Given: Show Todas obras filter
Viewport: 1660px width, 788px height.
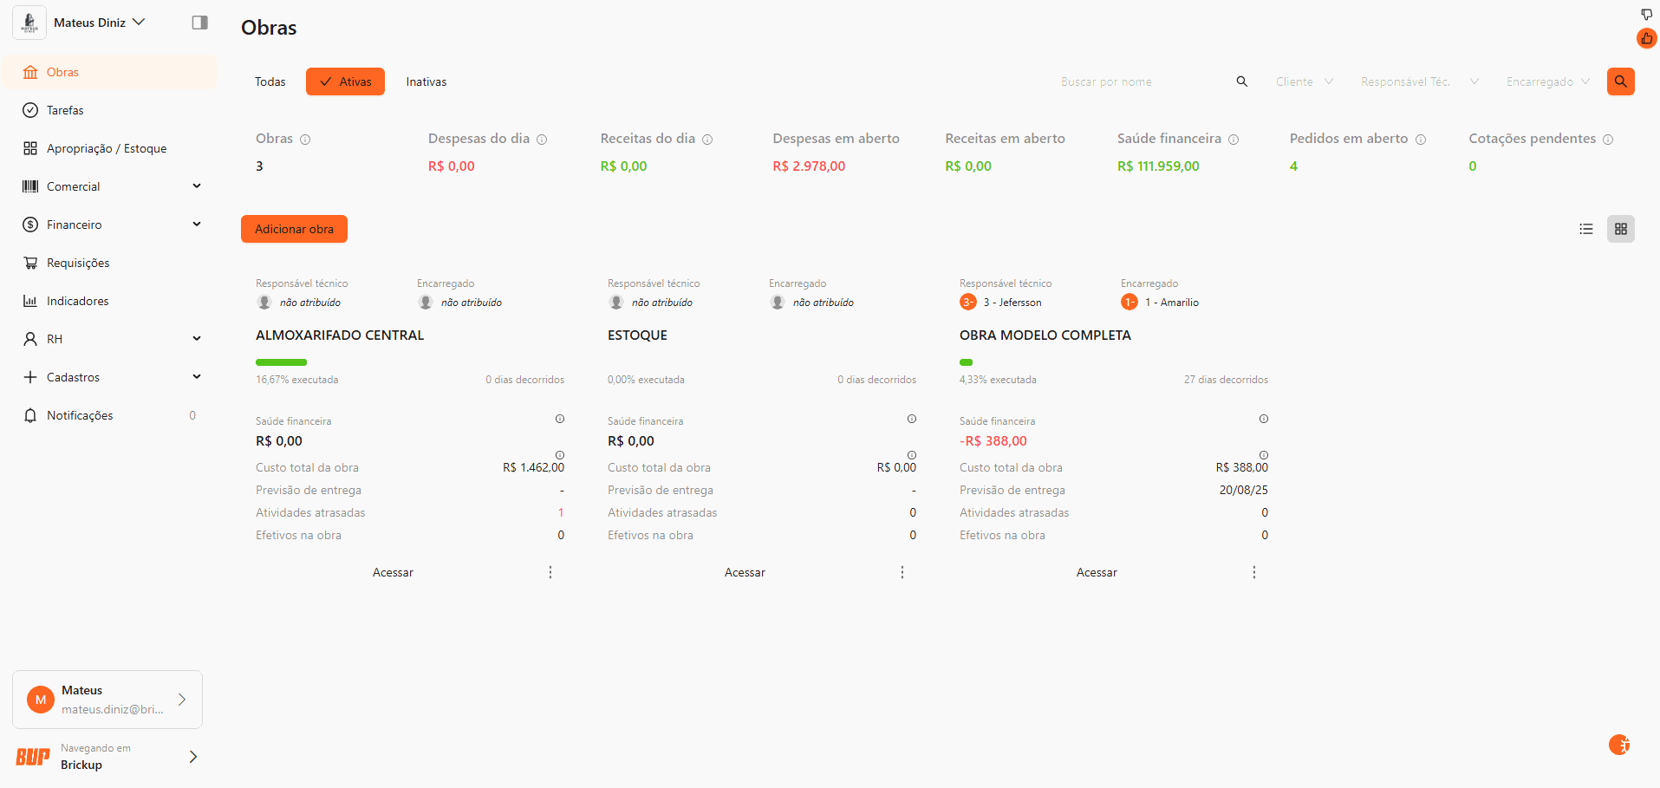Looking at the screenshot, I should [x=270, y=81].
